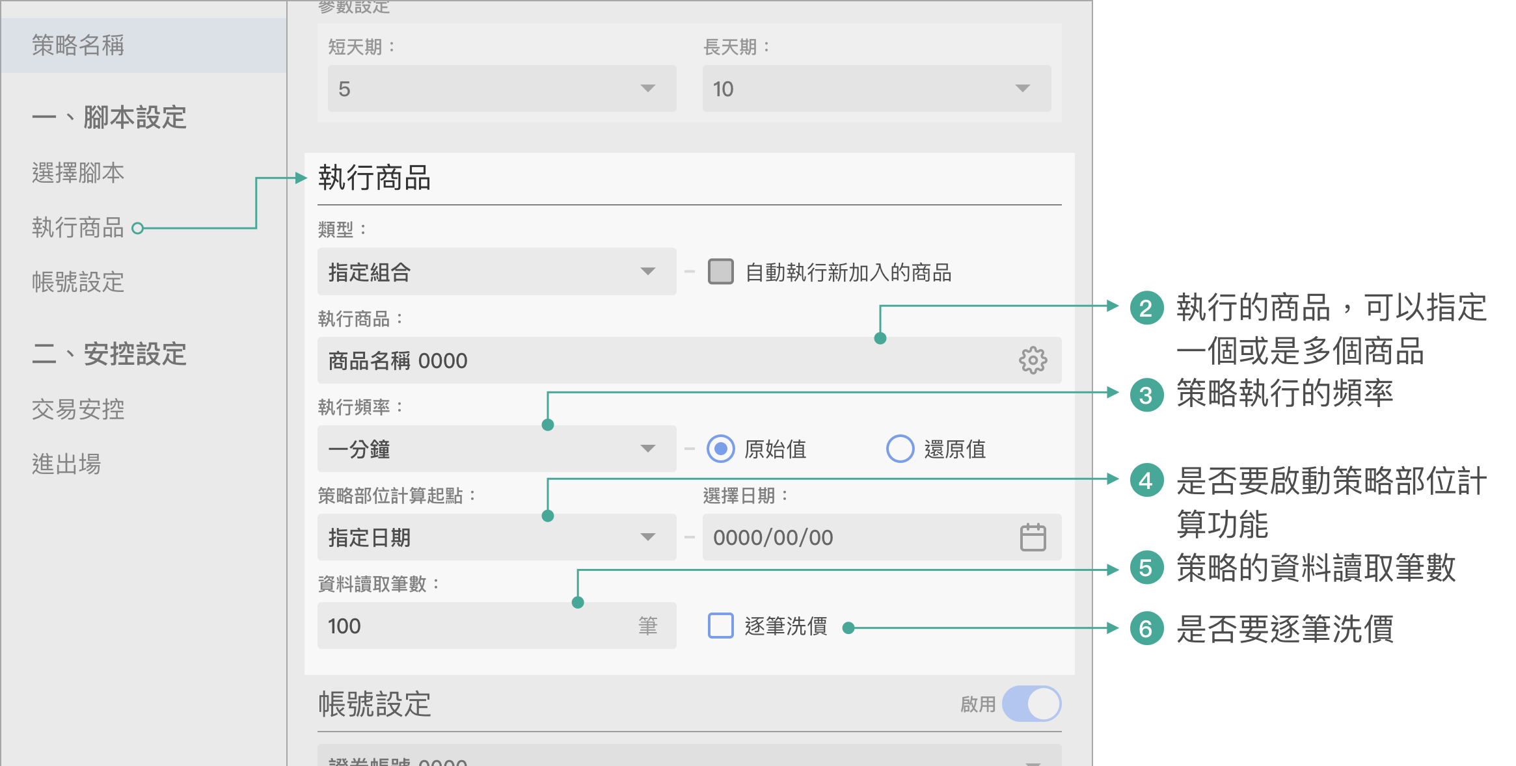Image resolution: width=1516 pixels, height=766 pixels.
Task: Toggle the 帳號設定 啟用 switch
Action: (1031, 704)
